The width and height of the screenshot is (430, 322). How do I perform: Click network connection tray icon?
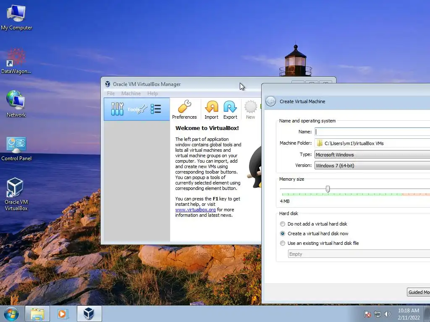[378, 314]
